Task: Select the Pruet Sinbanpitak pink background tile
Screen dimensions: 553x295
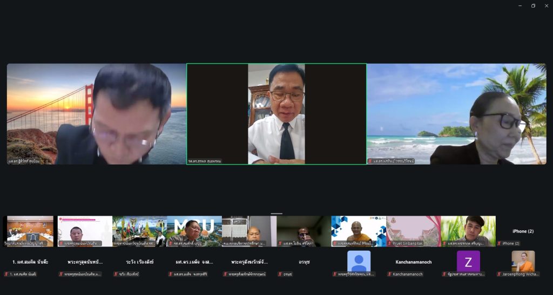Action: click(413, 231)
